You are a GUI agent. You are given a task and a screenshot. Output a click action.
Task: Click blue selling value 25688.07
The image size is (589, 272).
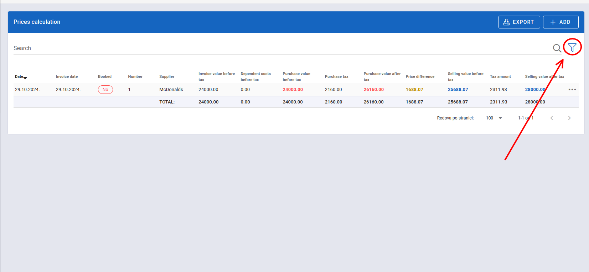tap(458, 90)
